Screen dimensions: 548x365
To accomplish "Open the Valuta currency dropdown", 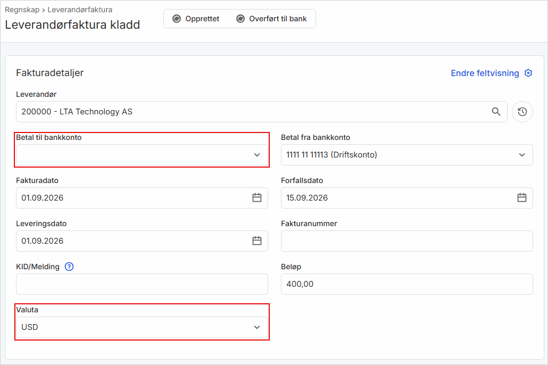I will [x=142, y=327].
